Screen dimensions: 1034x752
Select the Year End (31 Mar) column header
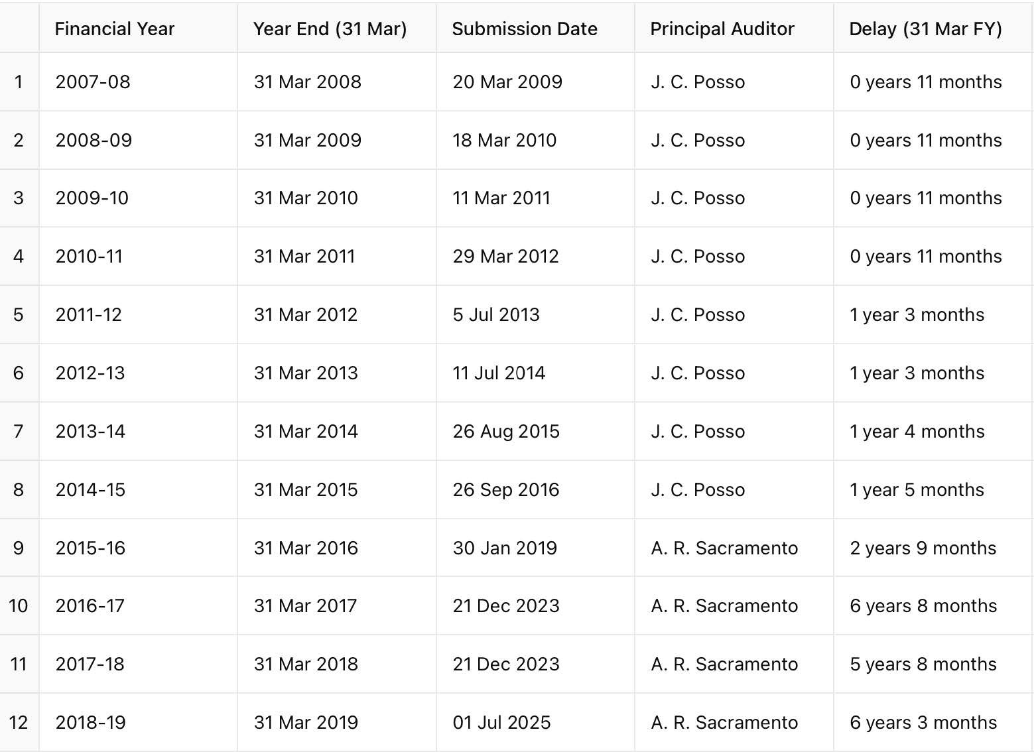coord(330,29)
